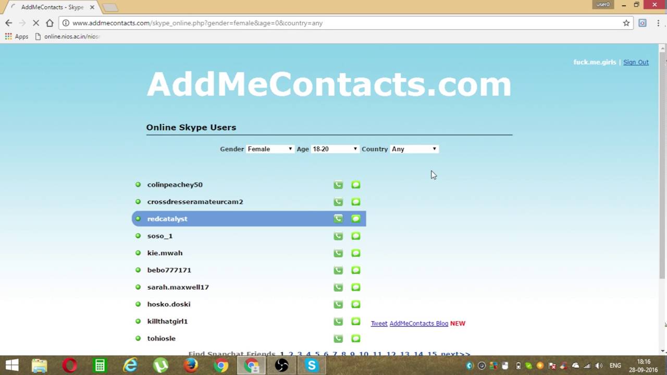
Task: Open the online.nios.ac.in bookmark
Action: 68,36
